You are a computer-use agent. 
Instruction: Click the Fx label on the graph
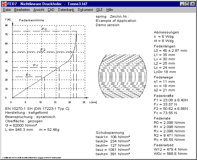[x=35, y=65]
